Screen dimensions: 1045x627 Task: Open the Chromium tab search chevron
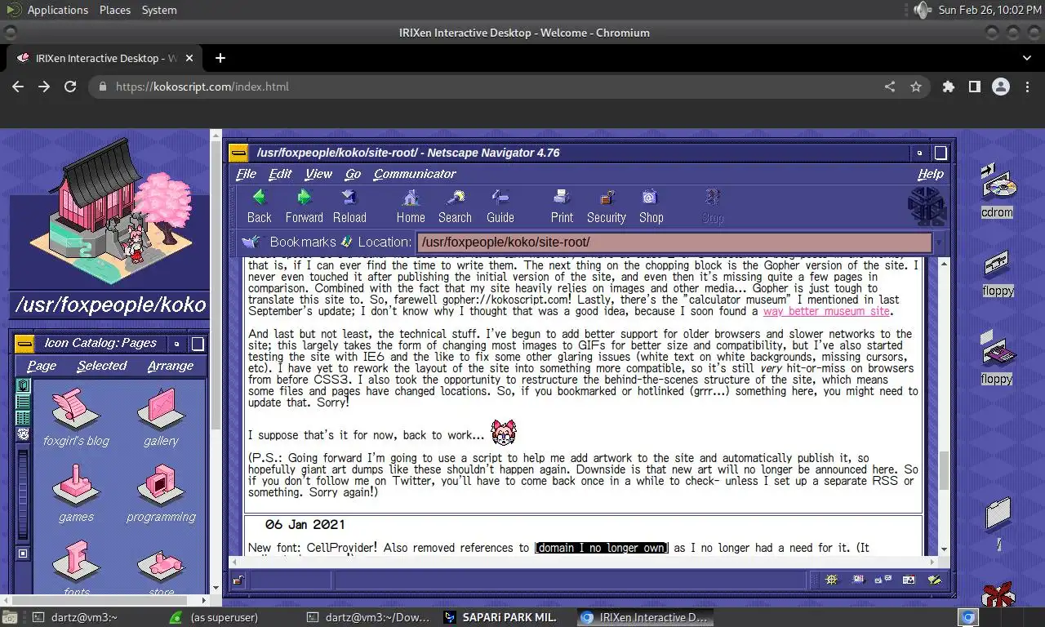[x=1027, y=58]
